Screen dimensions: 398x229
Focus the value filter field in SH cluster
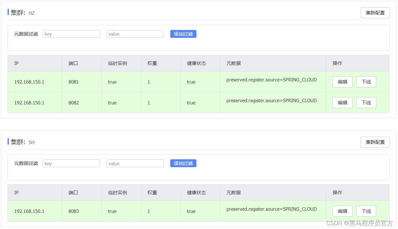(135, 163)
